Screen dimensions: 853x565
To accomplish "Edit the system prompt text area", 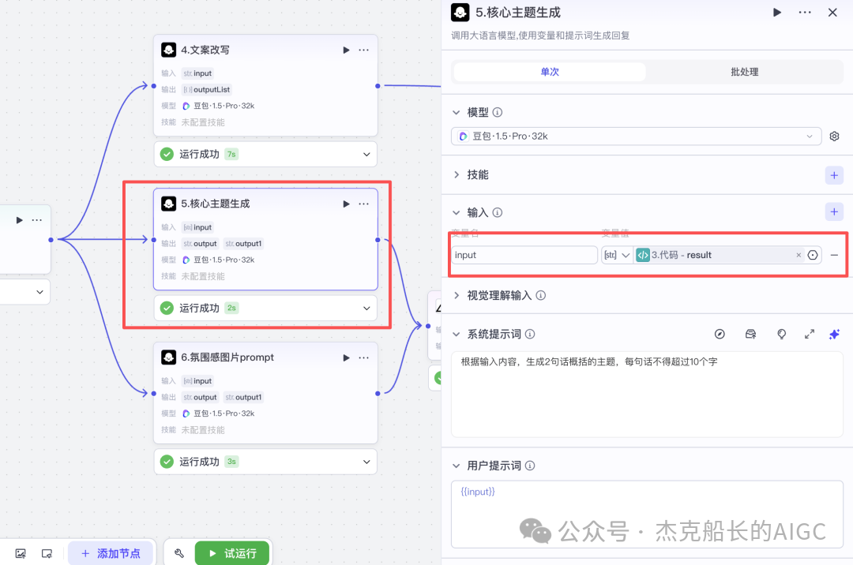I will [647, 395].
